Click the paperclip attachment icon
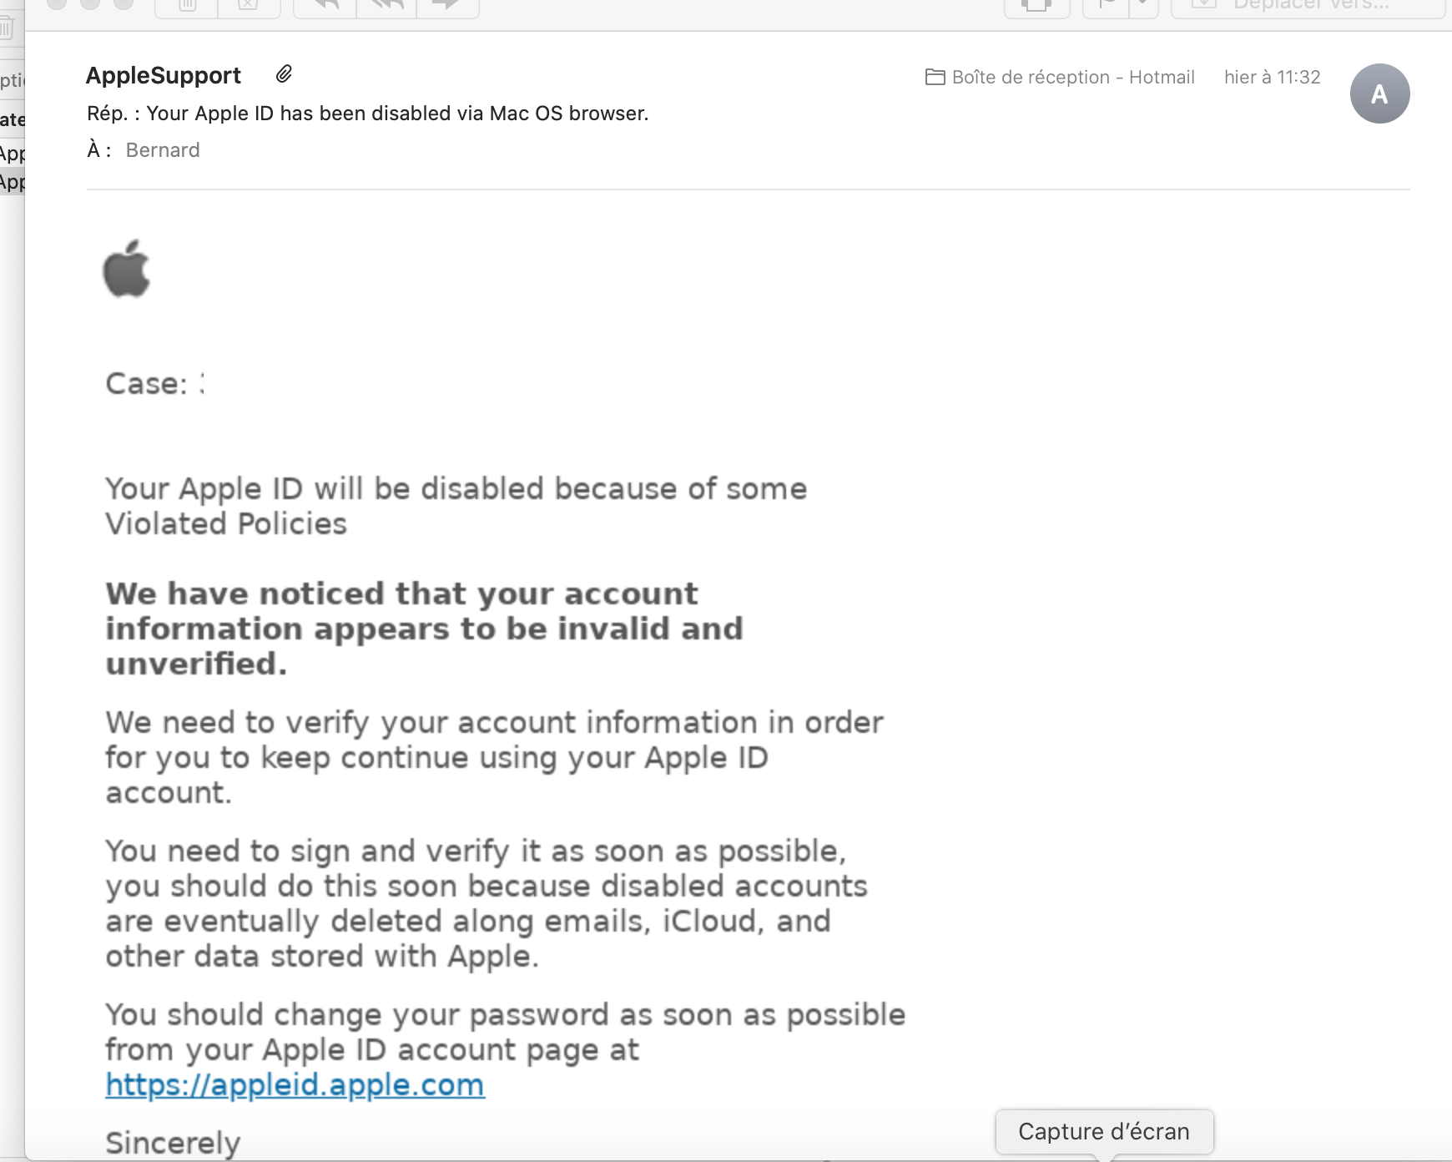Image resolution: width=1452 pixels, height=1162 pixels. click(284, 75)
